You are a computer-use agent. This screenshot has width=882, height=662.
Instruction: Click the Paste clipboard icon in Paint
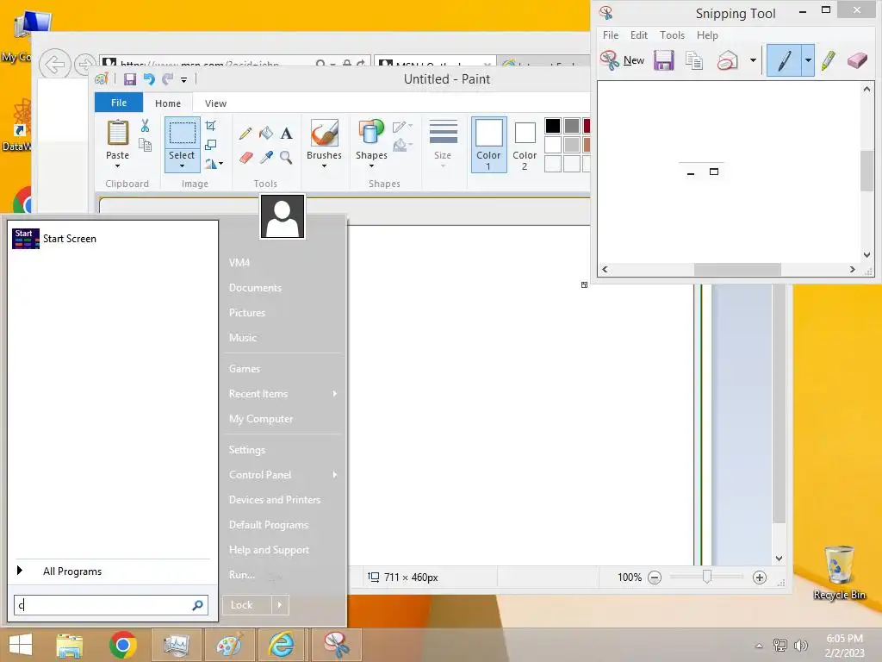(x=117, y=134)
